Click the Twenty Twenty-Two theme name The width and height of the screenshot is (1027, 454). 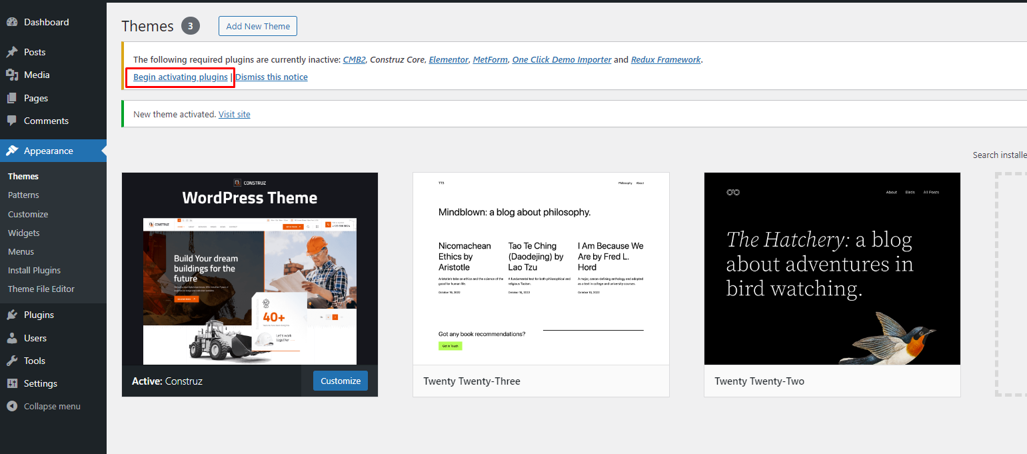[x=759, y=381]
